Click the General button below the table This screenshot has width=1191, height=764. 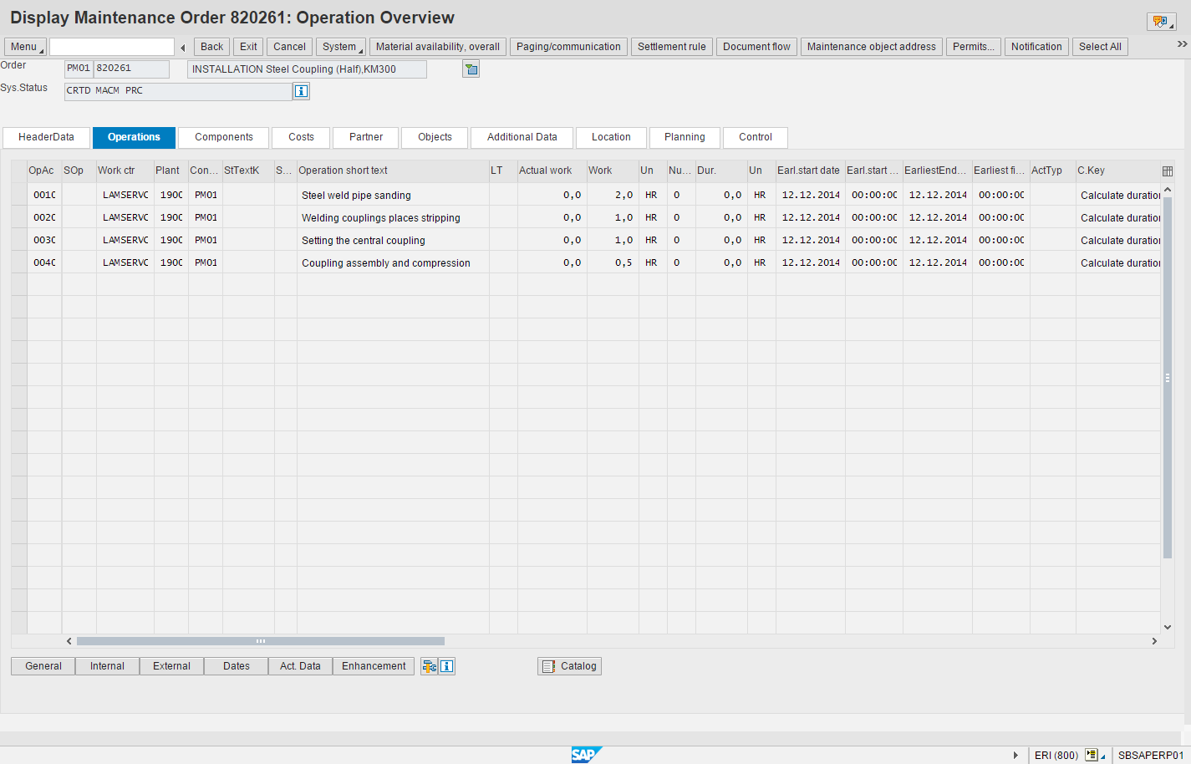43,666
